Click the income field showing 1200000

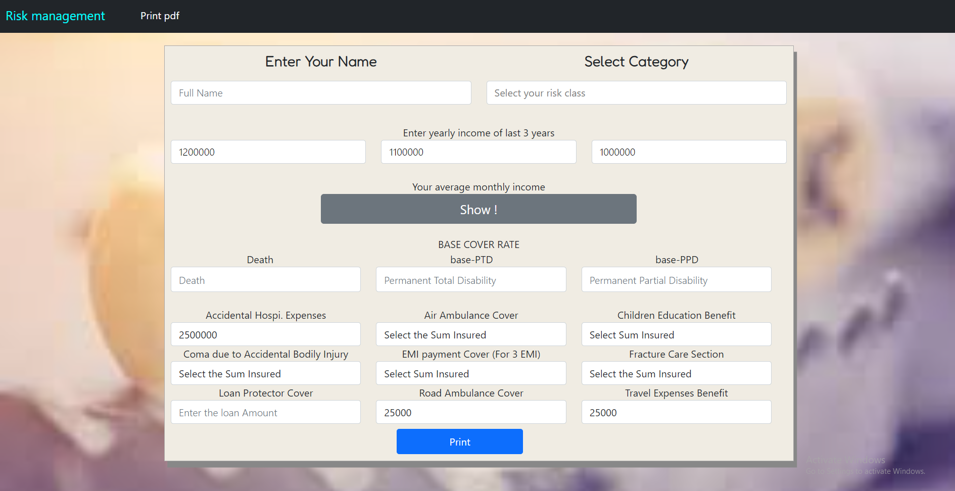pyautogui.click(x=268, y=152)
